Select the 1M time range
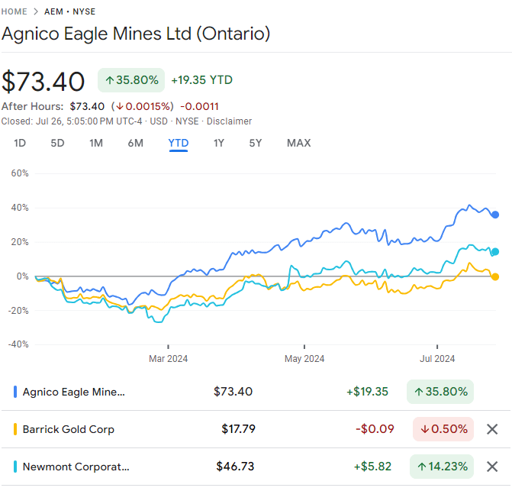The height and width of the screenshot is (491, 512). click(96, 143)
